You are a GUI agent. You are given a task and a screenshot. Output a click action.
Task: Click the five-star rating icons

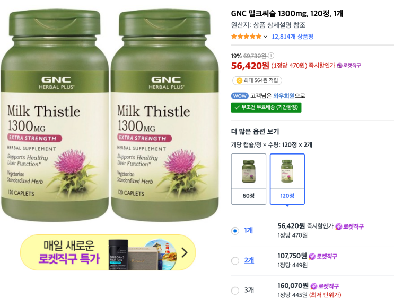(246, 37)
